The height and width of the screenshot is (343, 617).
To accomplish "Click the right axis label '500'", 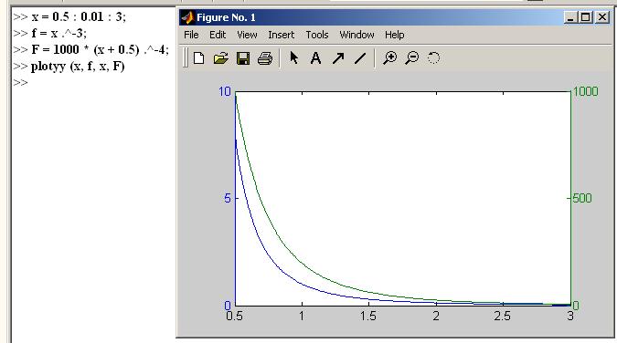I will (582, 199).
